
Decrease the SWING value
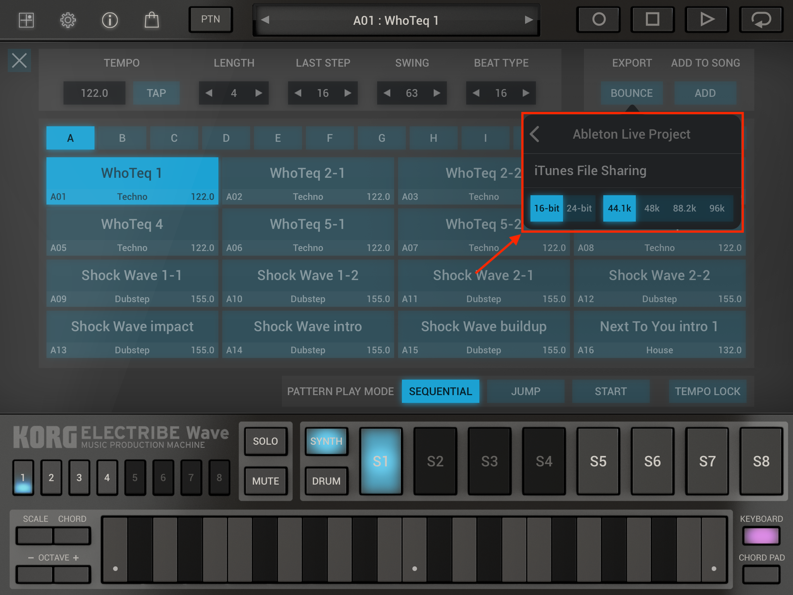(387, 93)
